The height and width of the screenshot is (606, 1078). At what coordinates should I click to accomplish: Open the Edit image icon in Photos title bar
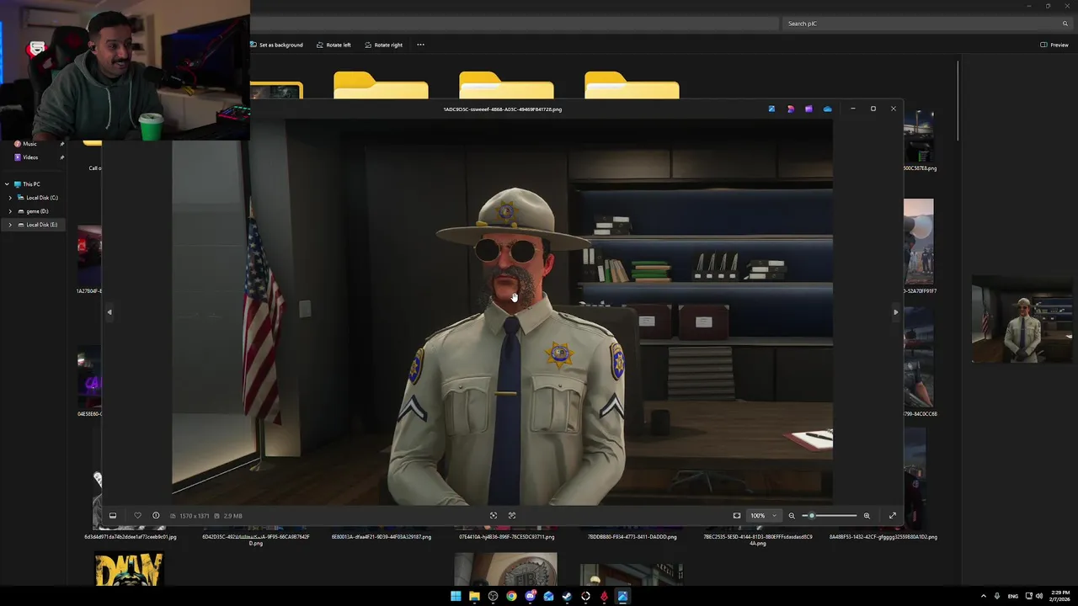pyautogui.click(x=771, y=109)
